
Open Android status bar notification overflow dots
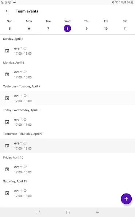click(x=14, y=2)
